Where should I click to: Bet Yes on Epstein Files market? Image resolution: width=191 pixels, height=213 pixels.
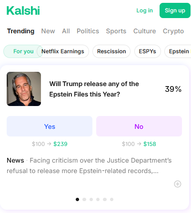[x=50, y=126]
